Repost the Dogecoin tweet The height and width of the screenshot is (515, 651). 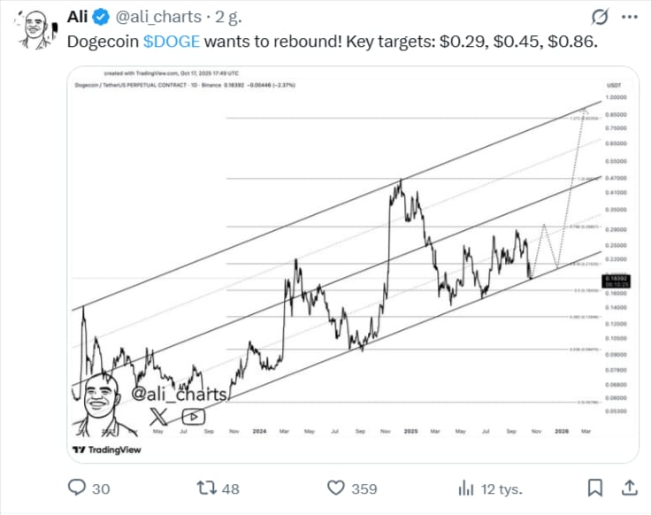(207, 488)
